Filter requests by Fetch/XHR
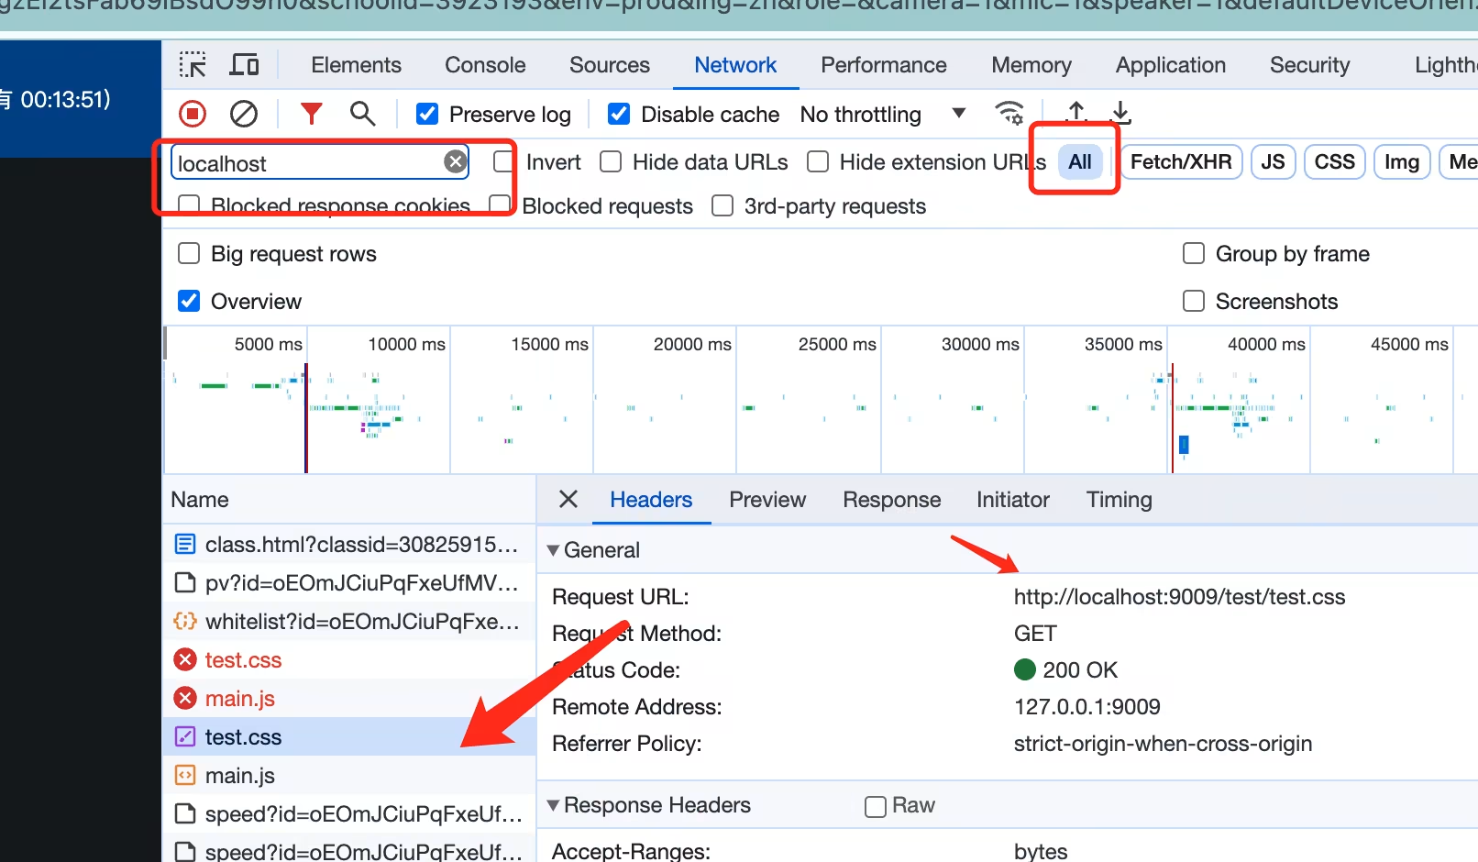Image resolution: width=1478 pixels, height=862 pixels. [1180, 162]
